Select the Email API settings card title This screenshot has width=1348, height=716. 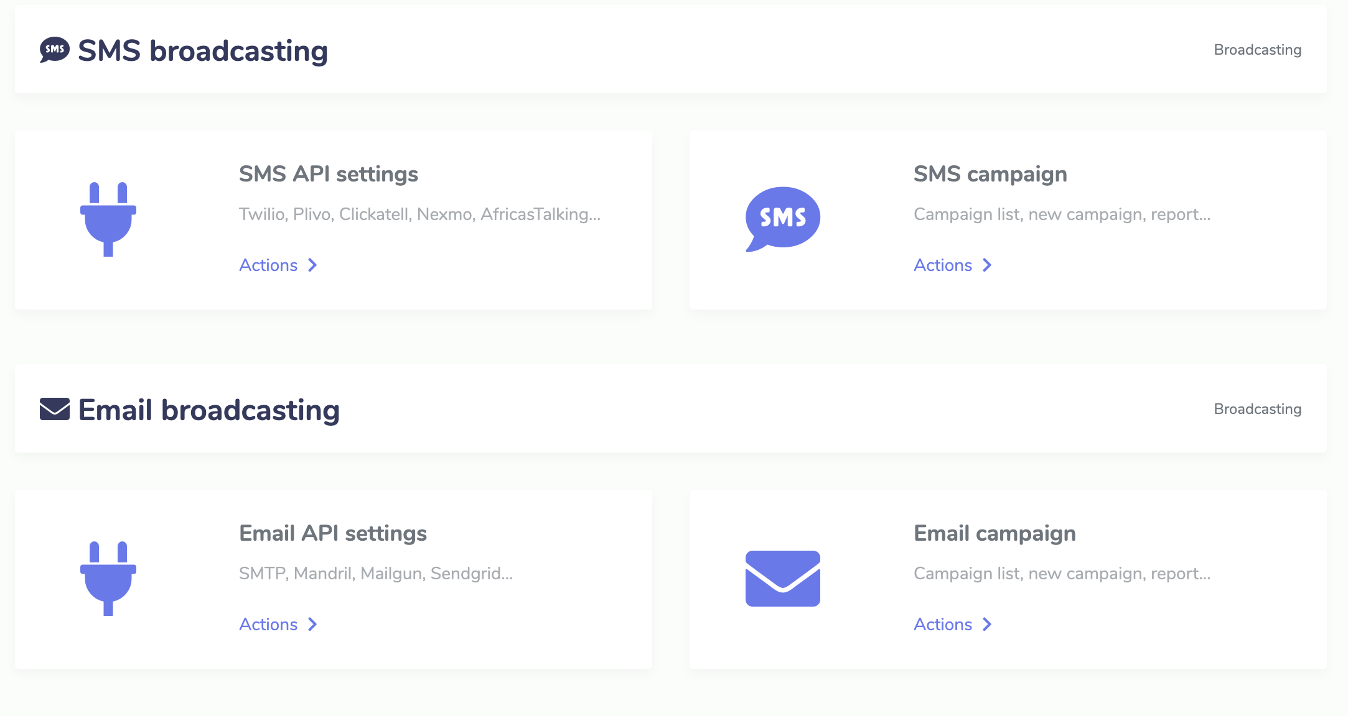pyautogui.click(x=332, y=533)
